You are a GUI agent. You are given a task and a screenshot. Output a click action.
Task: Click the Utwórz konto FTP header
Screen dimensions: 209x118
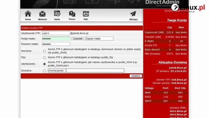tap(32, 28)
